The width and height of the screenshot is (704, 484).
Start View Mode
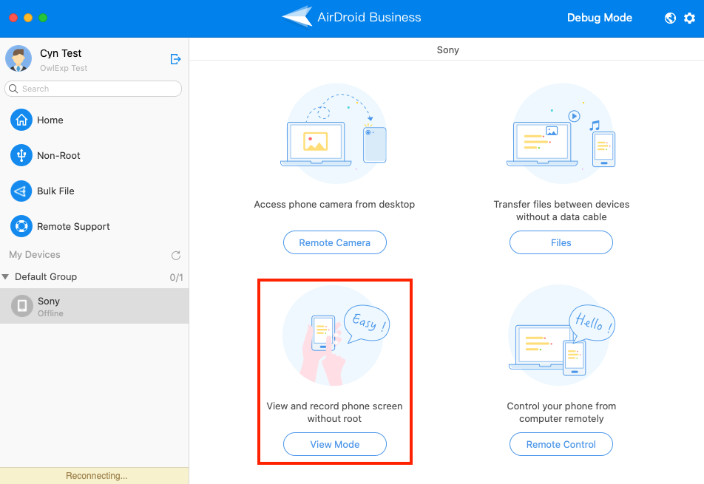point(335,445)
